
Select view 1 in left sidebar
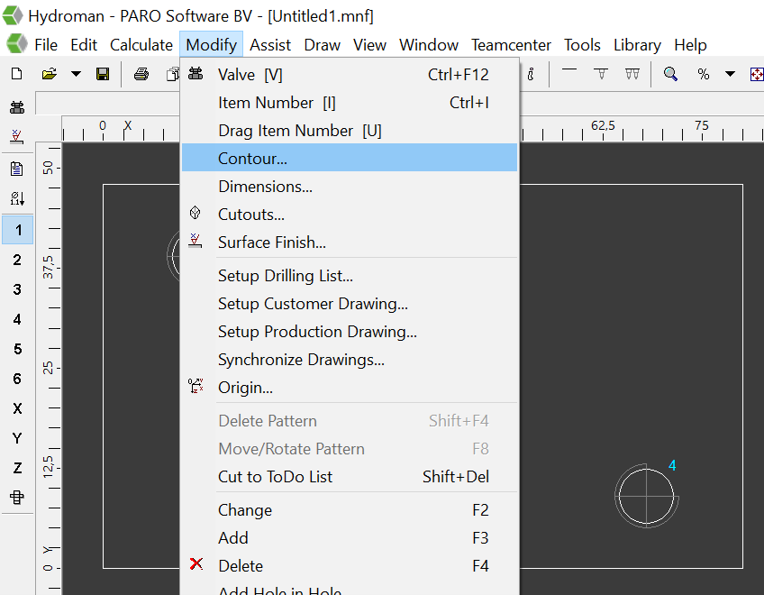pos(18,230)
